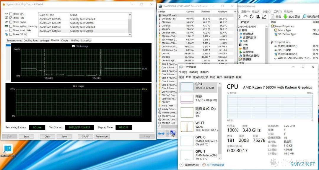Click the 报告 report toolbar button in AIDA64
The image size is (319, 170).
[x=276, y=16]
